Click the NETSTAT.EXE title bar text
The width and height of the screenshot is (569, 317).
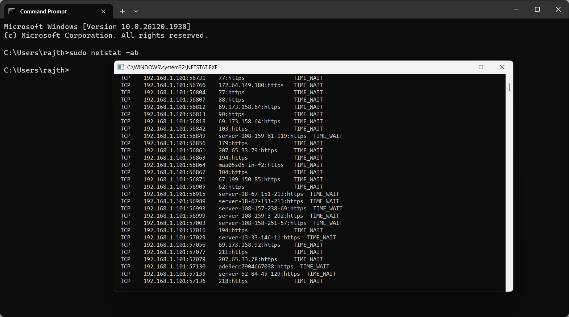(172, 67)
